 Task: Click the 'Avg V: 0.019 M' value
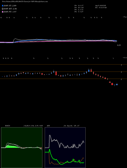coord(100,6)
